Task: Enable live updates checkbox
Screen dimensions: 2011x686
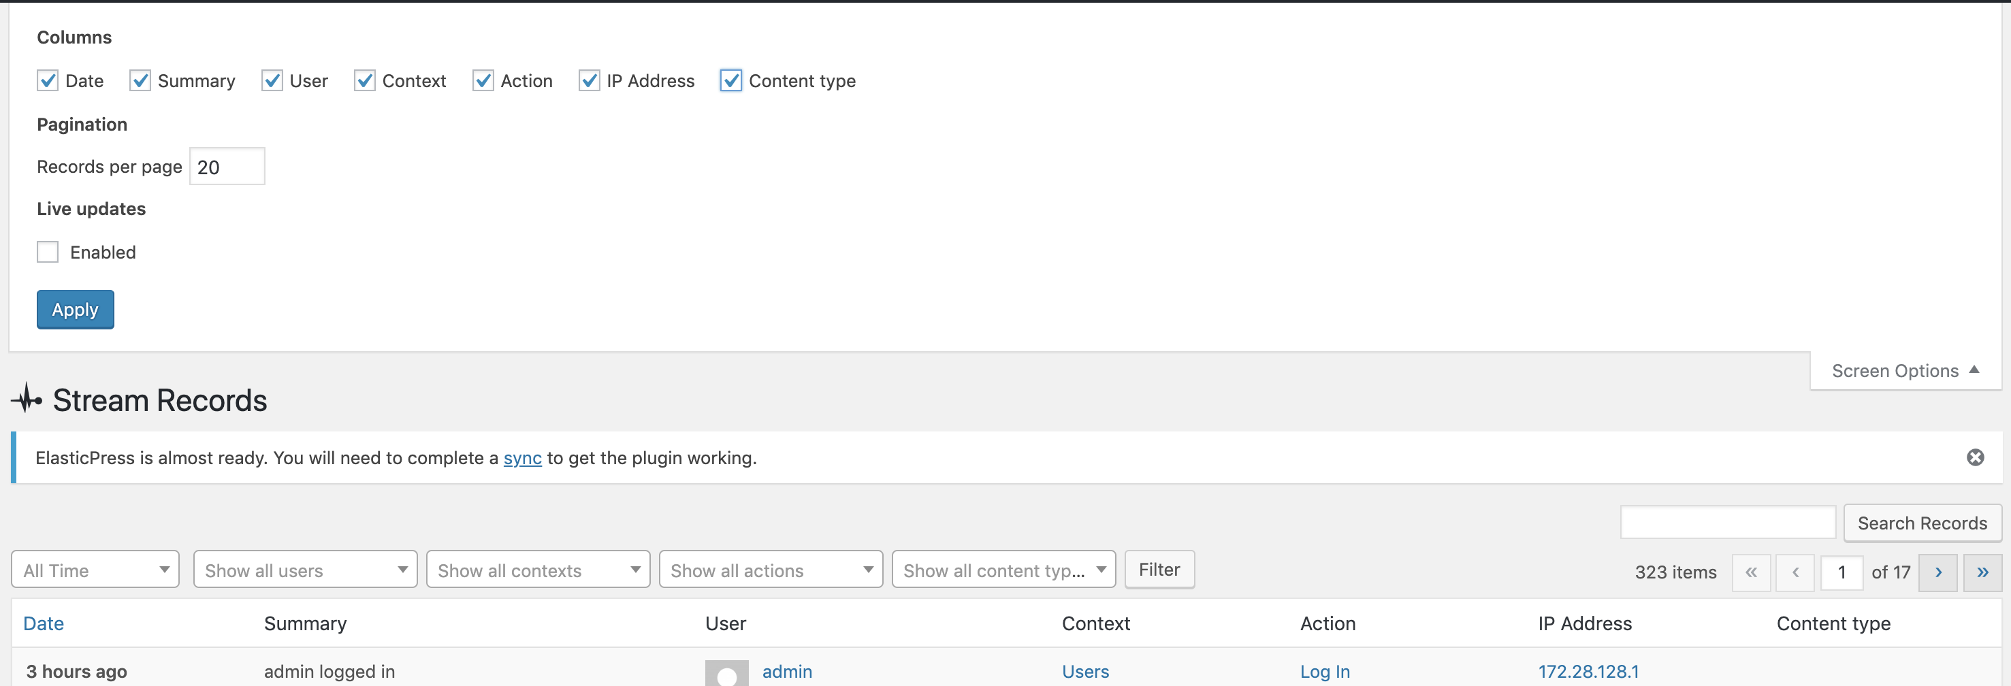Action: pos(48,251)
